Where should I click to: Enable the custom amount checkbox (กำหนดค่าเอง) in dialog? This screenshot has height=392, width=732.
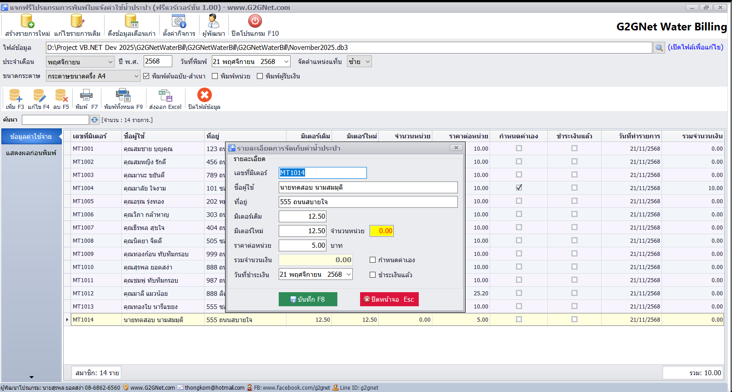click(373, 260)
